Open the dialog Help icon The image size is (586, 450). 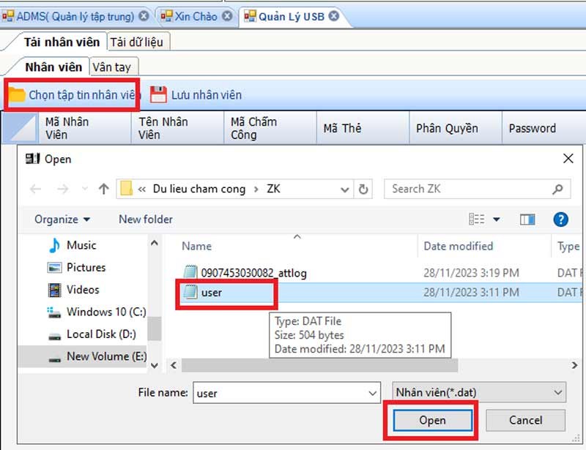pyautogui.click(x=560, y=220)
